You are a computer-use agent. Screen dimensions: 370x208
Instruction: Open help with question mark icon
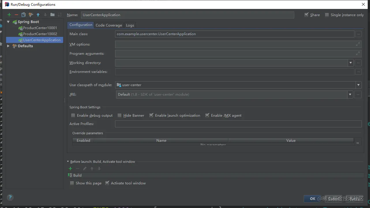click(x=10, y=197)
